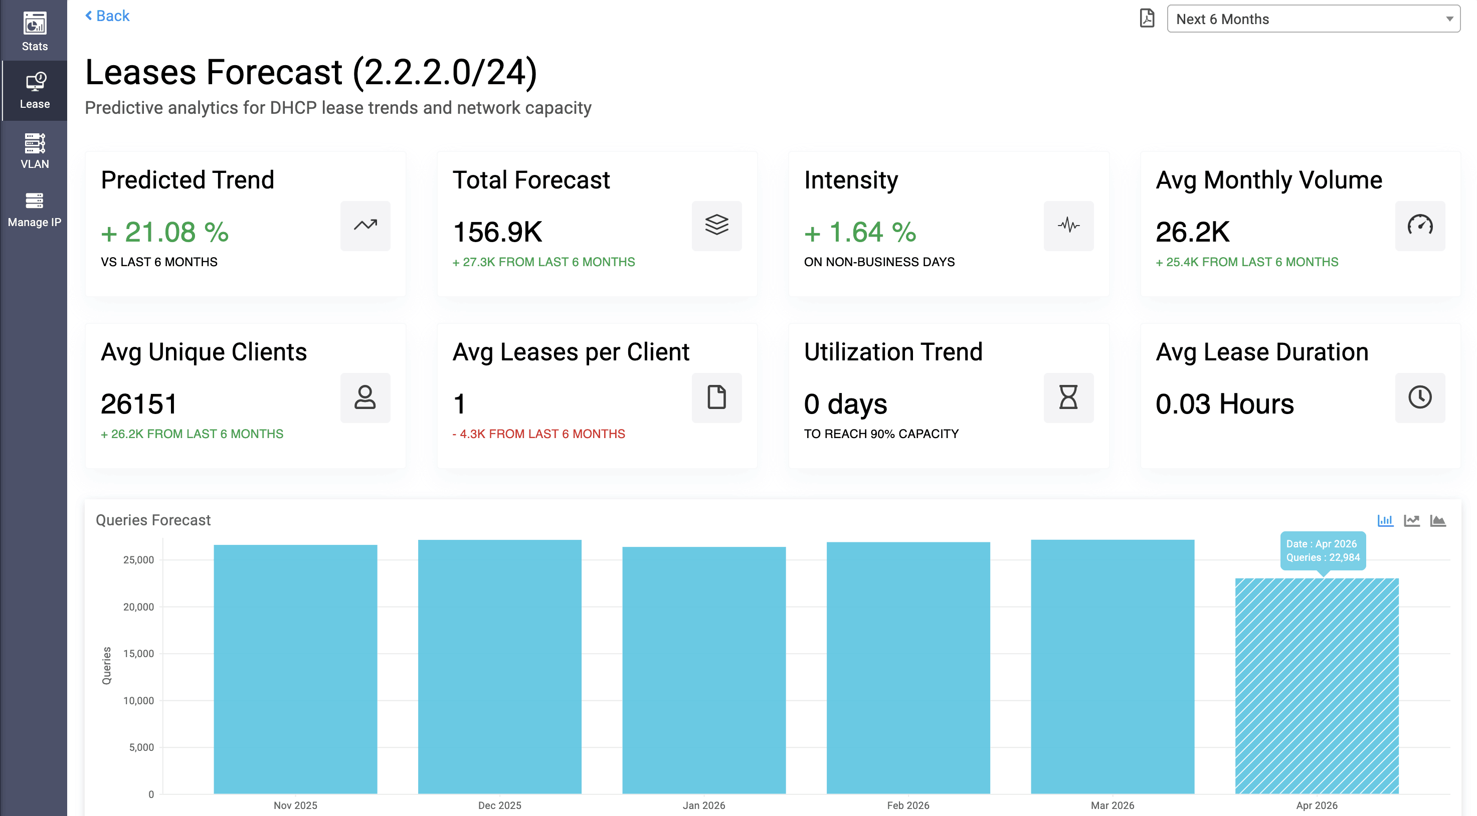1477x816 pixels.
Task: Open the Next 6 Months dropdown
Action: pos(1313,19)
